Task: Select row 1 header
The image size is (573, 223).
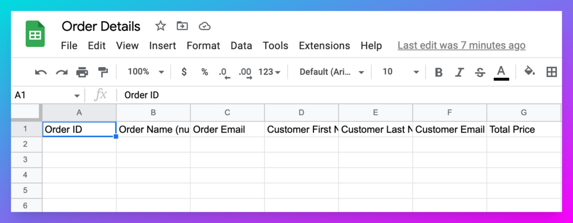Action: pos(27,129)
